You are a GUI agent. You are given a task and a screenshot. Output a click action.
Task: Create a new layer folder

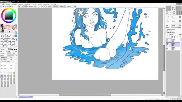[x=172, y=35]
